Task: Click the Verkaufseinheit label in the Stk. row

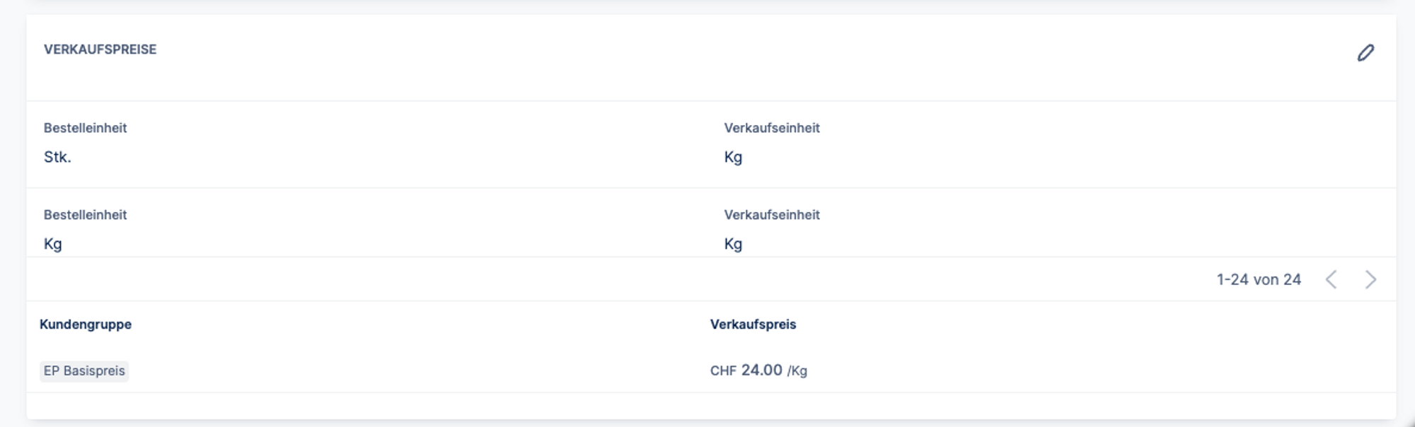Action: [x=771, y=128]
